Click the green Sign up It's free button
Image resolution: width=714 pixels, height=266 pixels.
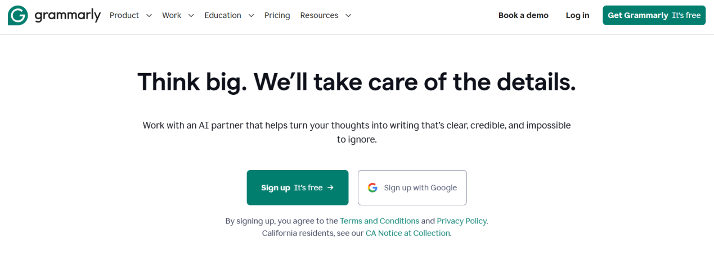(298, 187)
